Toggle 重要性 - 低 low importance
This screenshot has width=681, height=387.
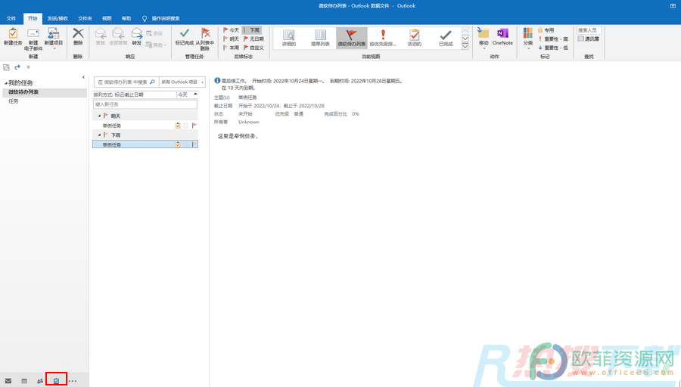(x=553, y=48)
